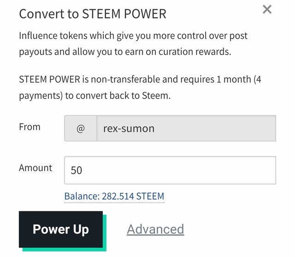Use the Balance: 282.514 STEEM link
295x258 pixels.
[114, 196]
